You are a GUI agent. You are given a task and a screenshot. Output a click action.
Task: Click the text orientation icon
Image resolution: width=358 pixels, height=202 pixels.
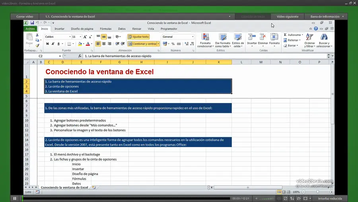point(117,37)
